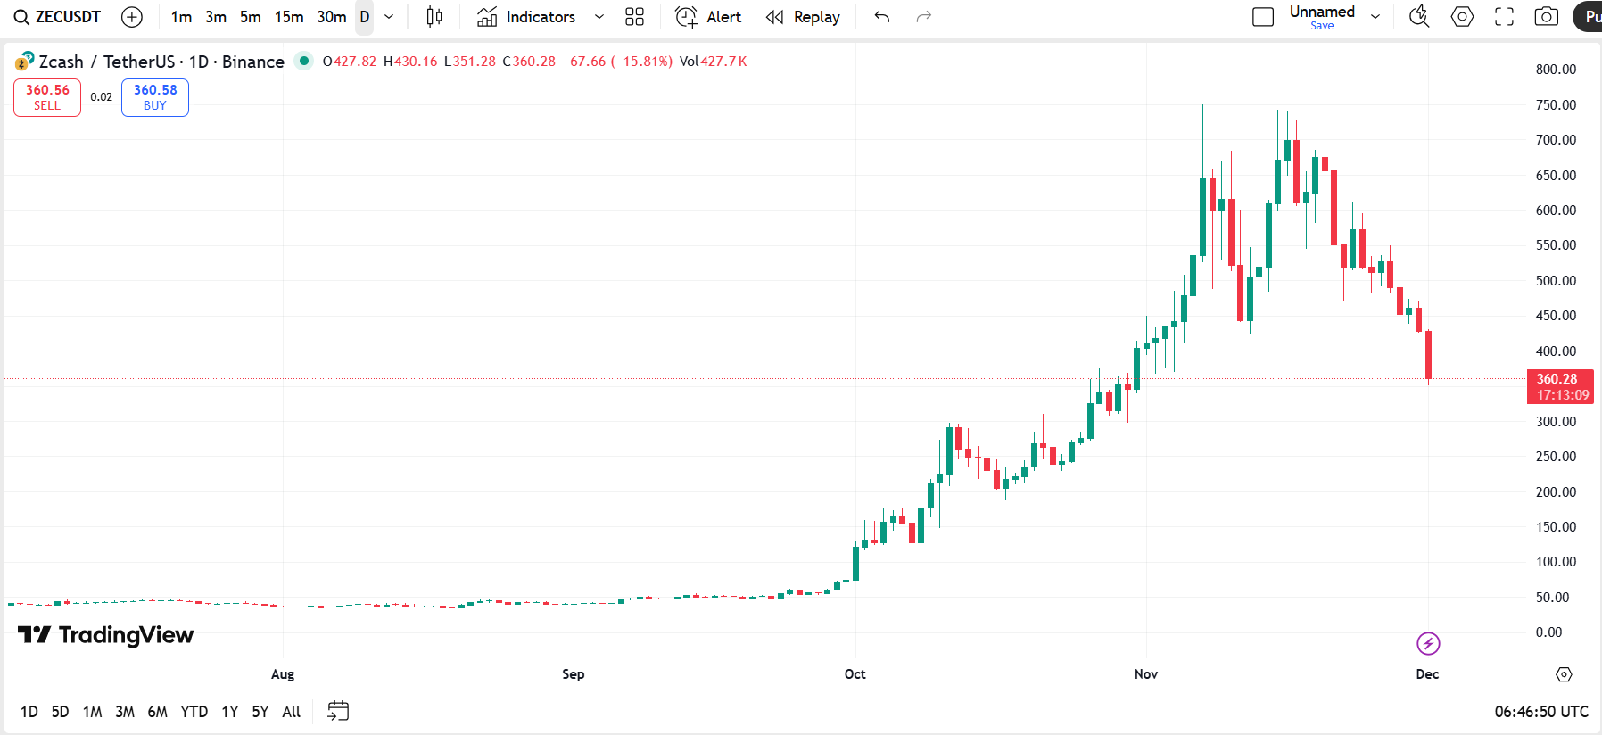Expand the Unnamed layout dropdown chevron
Viewport: 1602px width, 735px height.
(x=1375, y=17)
